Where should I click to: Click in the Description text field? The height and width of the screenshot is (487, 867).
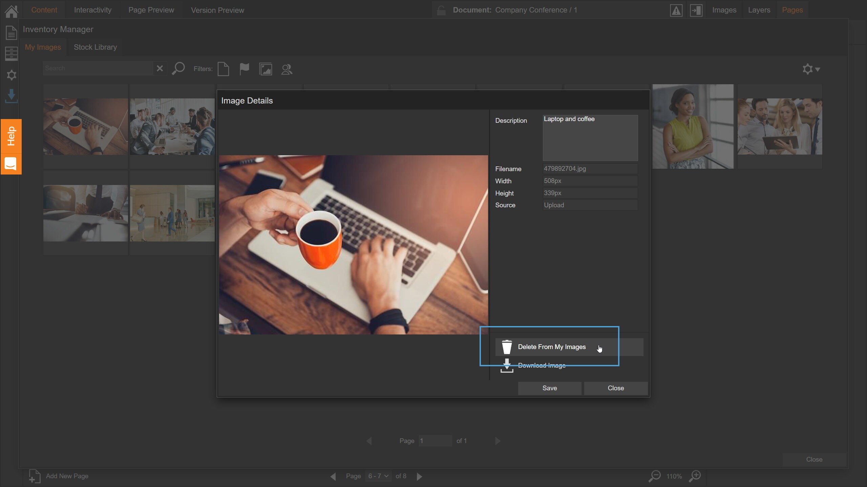tap(590, 138)
